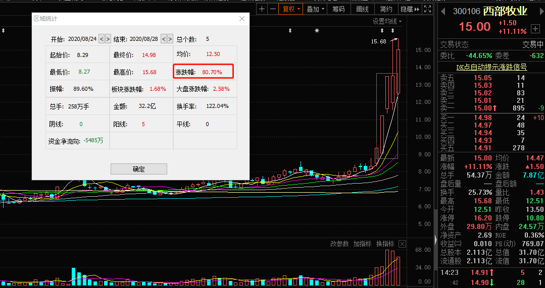Click the 起始价 8.29 cell
The width and height of the screenshot is (545, 288).
(77, 54)
